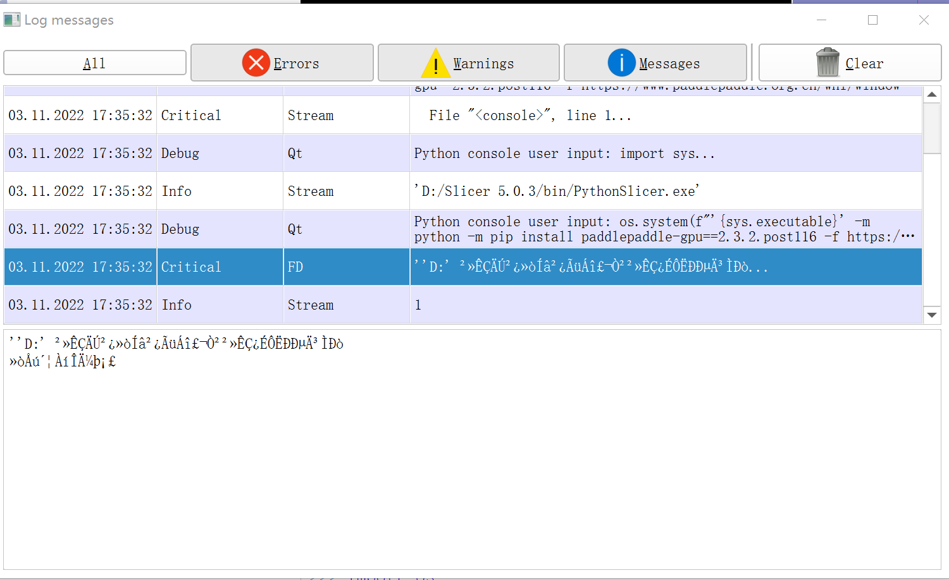The width and height of the screenshot is (949, 580).
Task: Click the All filter button
Action: [x=94, y=63]
